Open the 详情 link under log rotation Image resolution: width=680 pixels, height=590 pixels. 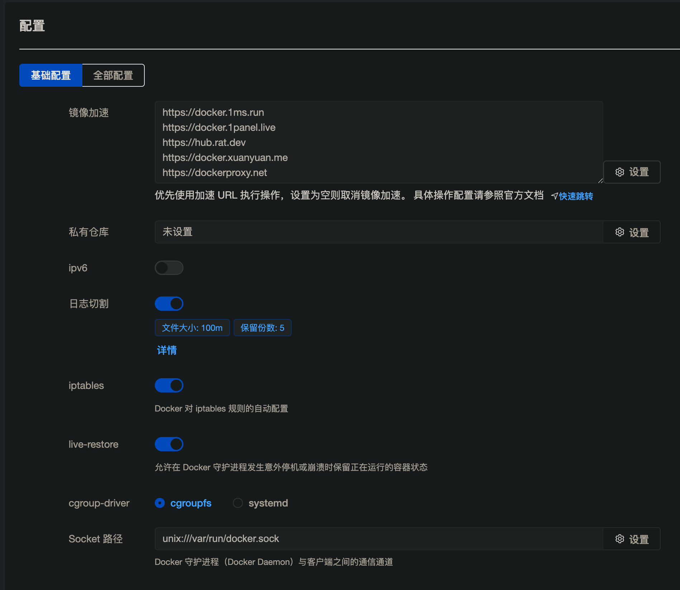click(x=167, y=350)
